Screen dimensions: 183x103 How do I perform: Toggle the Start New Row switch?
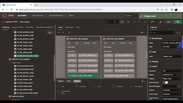coord(165,83)
